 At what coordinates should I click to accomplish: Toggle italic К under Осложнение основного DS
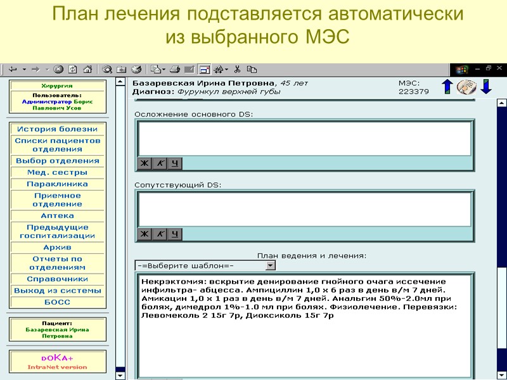click(x=160, y=163)
